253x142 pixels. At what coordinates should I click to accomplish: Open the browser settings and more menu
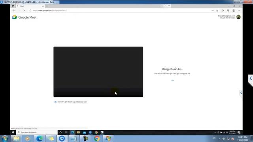[239, 11]
